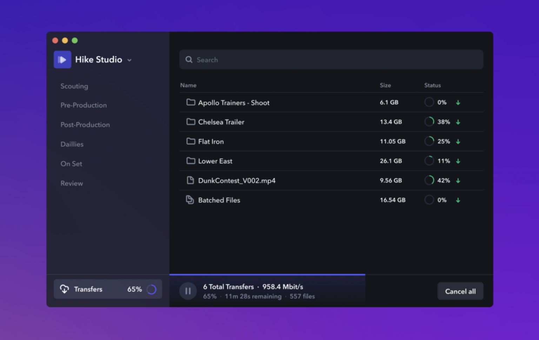This screenshot has height=340, width=539.
Task: Open the Scouting sidebar entry
Action: point(74,86)
